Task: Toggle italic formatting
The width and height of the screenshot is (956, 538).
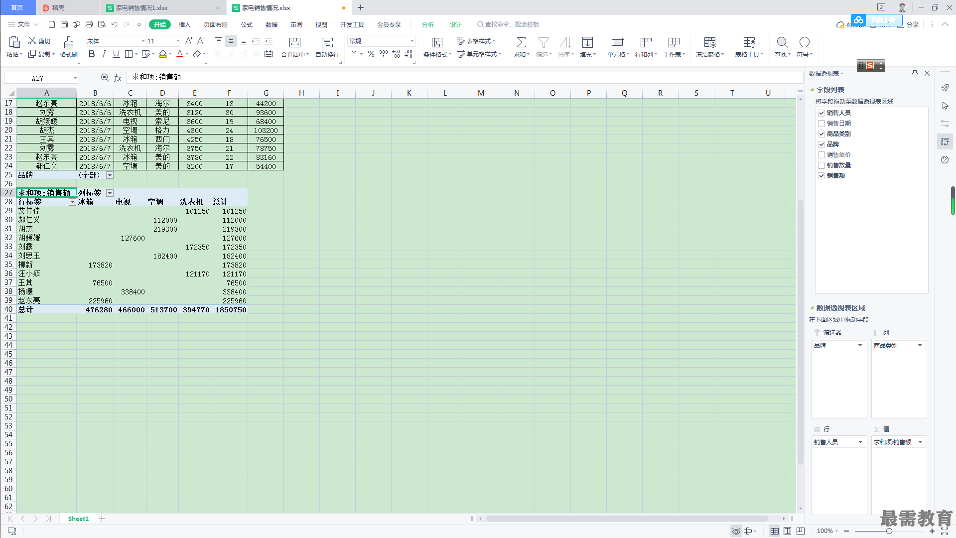Action: (x=104, y=54)
